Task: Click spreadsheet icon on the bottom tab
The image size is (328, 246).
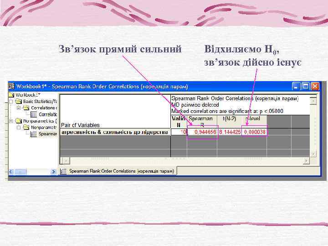Action: tap(63, 171)
